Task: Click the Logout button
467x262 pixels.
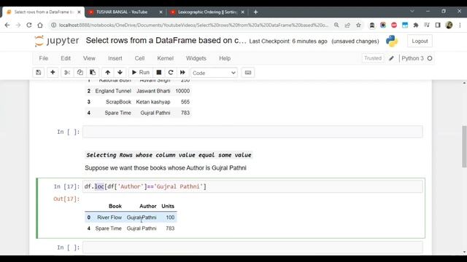Action: click(420, 41)
